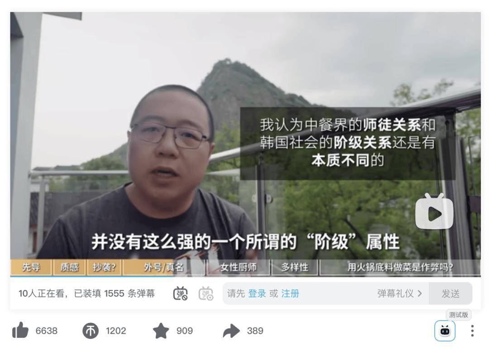
Task: Open danmaku settings icon
Action: (x=206, y=294)
